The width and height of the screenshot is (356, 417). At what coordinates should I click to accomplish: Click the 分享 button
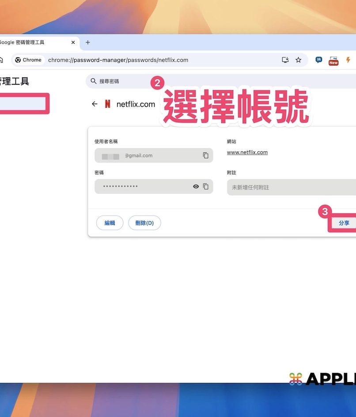[344, 223]
